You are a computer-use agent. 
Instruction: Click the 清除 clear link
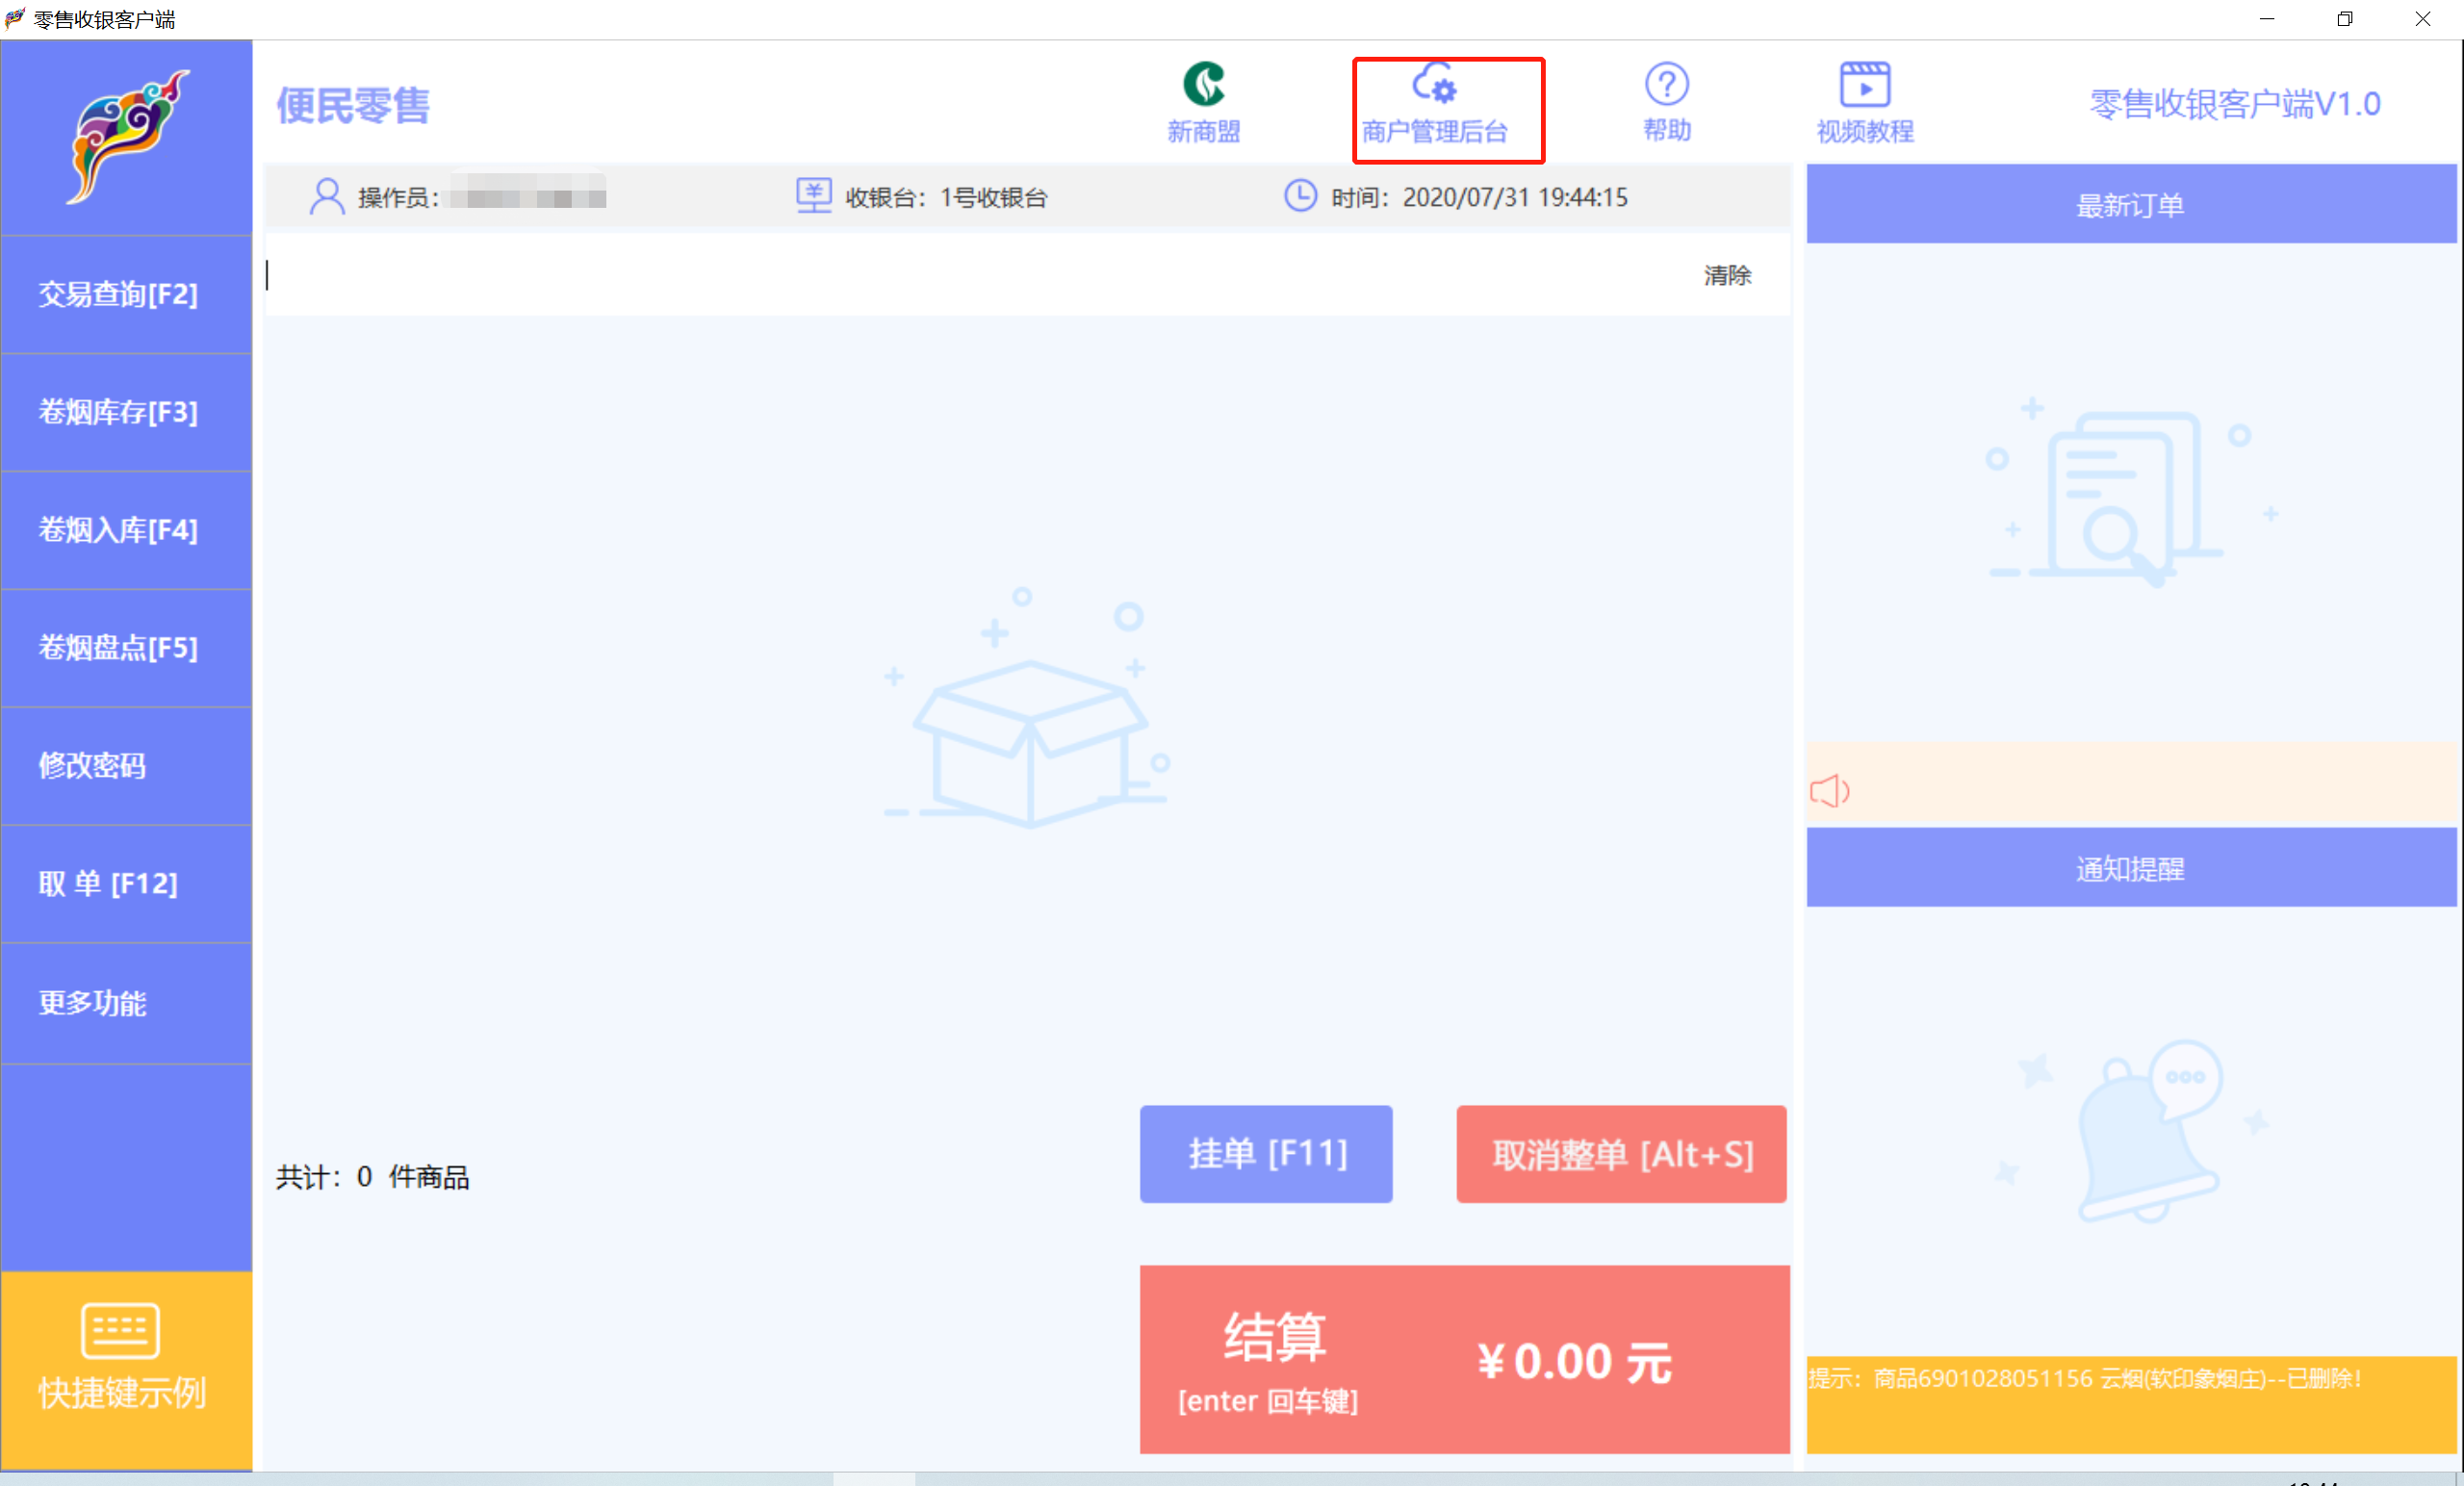(1727, 276)
